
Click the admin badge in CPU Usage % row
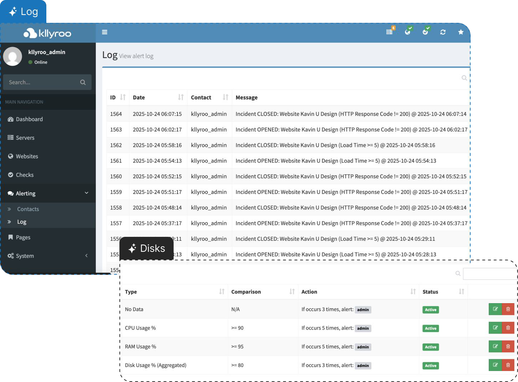coord(363,328)
